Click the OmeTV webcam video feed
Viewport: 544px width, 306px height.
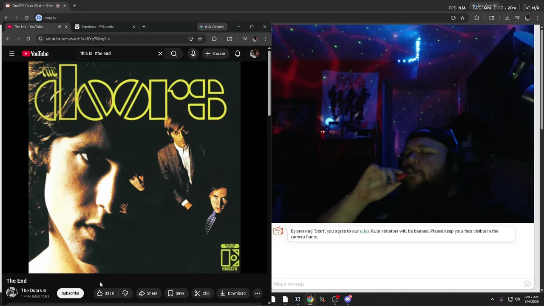(x=403, y=124)
